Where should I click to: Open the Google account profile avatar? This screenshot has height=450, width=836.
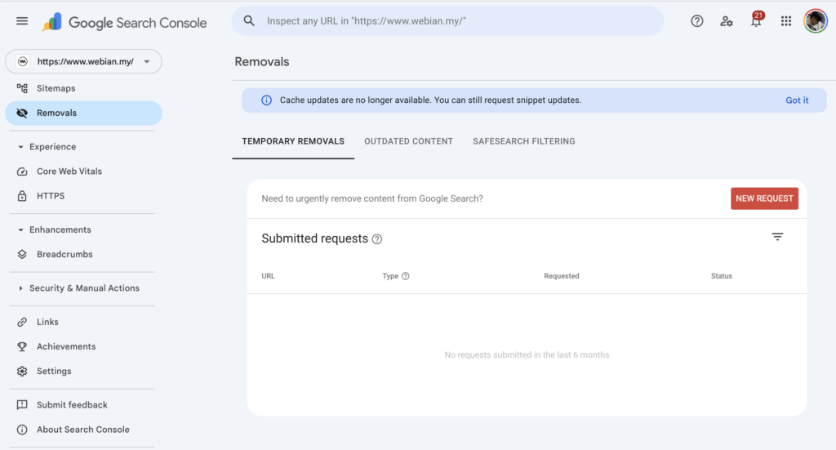(815, 21)
